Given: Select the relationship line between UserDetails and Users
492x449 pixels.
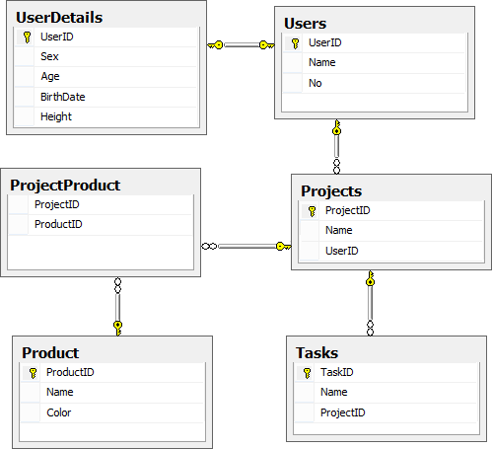Looking at the screenshot, I should (x=242, y=45).
